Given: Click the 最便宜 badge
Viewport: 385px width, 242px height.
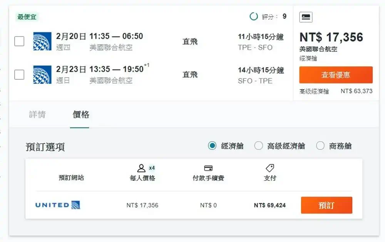Looking at the screenshot, I should (27, 17).
